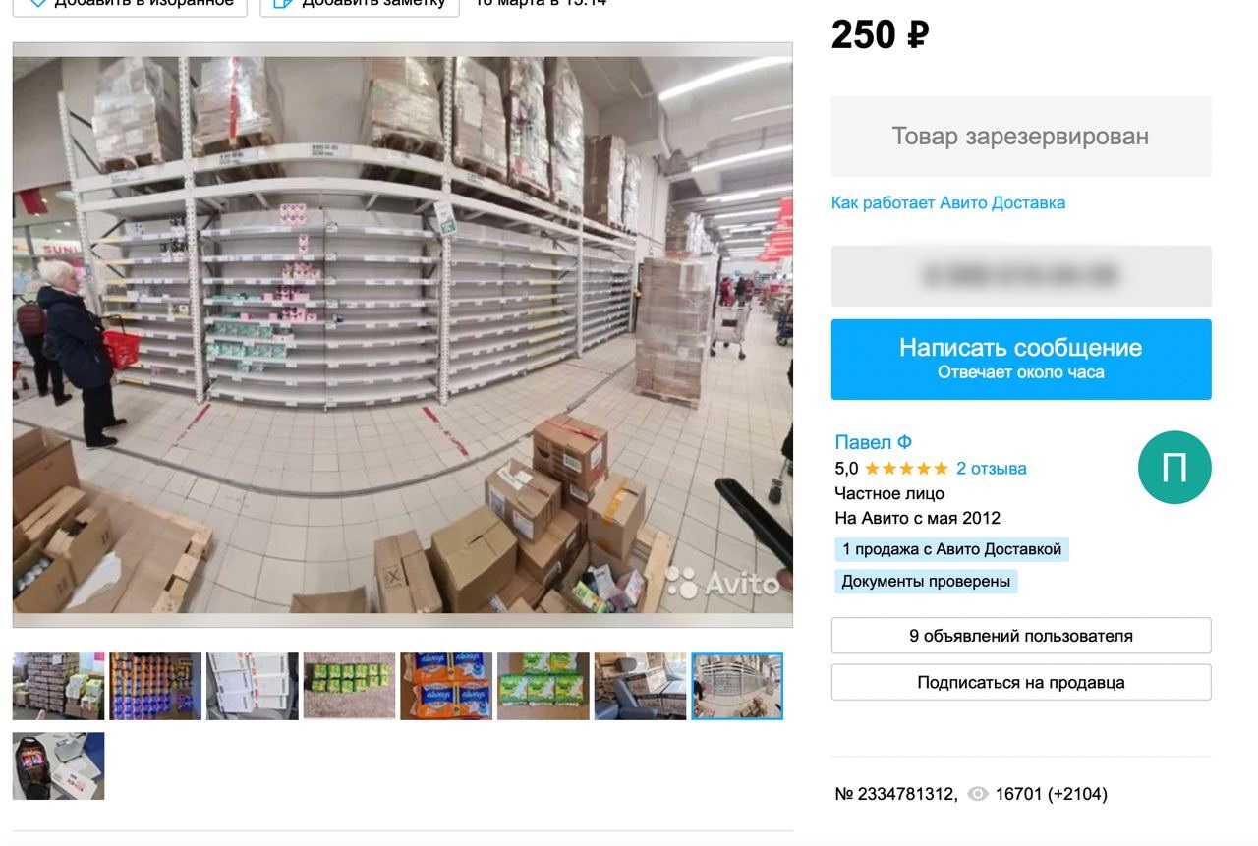Click Подписаться на продавца button
The image size is (1258, 846).
[x=1021, y=682]
